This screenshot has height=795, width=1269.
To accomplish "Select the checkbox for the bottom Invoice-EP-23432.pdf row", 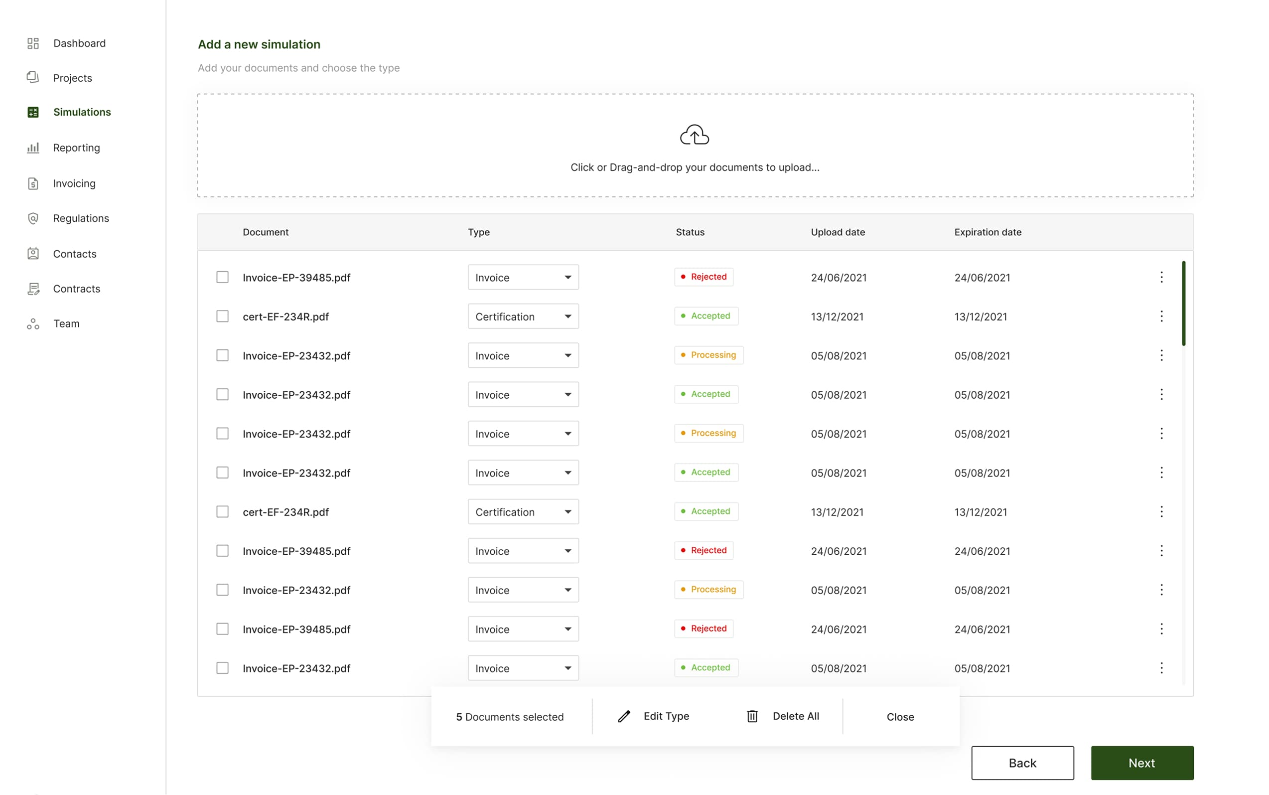I will (222, 668).
